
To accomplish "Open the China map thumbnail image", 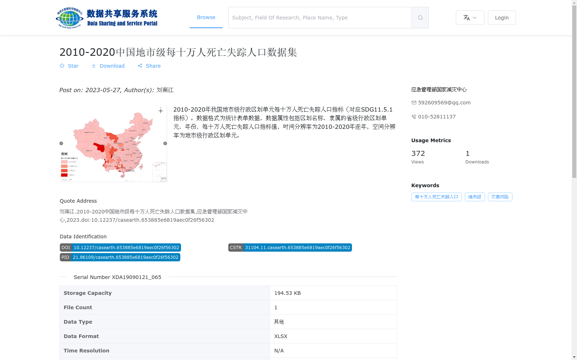I will [113, 143].
